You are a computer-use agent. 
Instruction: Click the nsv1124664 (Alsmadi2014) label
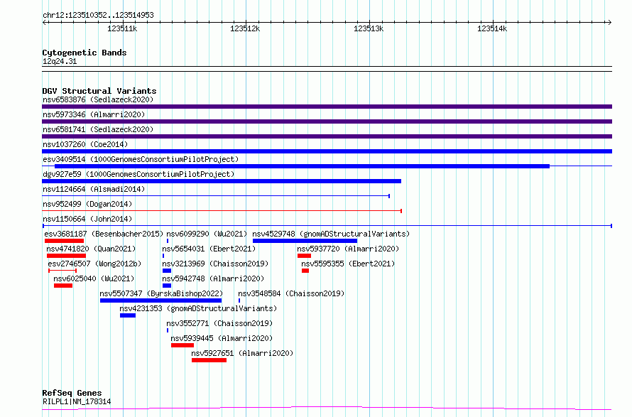coord(94,189)
